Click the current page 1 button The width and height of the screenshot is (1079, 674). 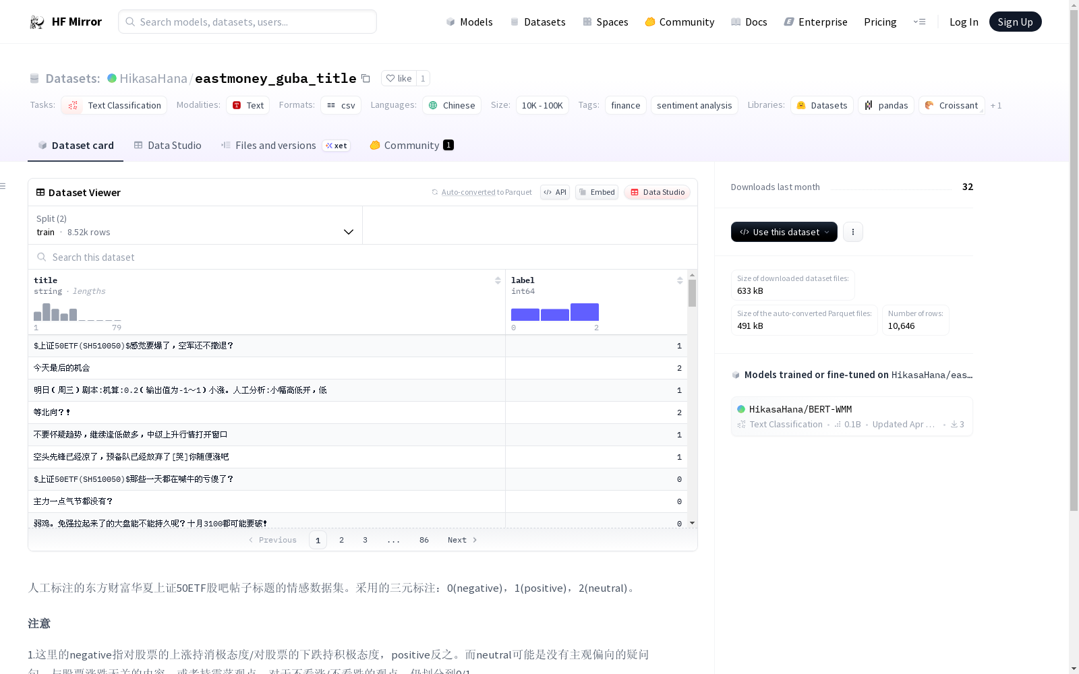[x=318, y=540]
